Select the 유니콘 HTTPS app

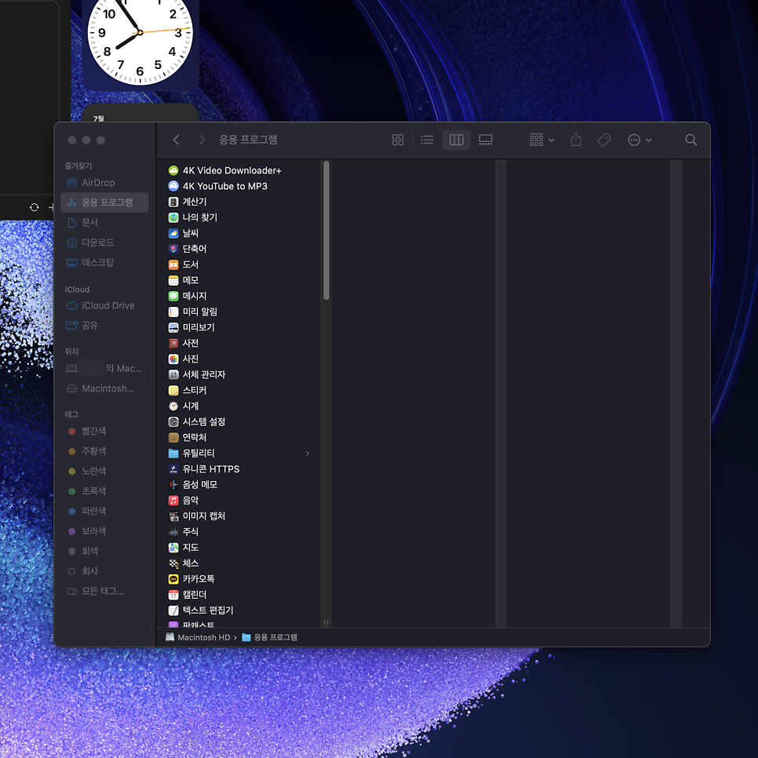pos(239,469)
